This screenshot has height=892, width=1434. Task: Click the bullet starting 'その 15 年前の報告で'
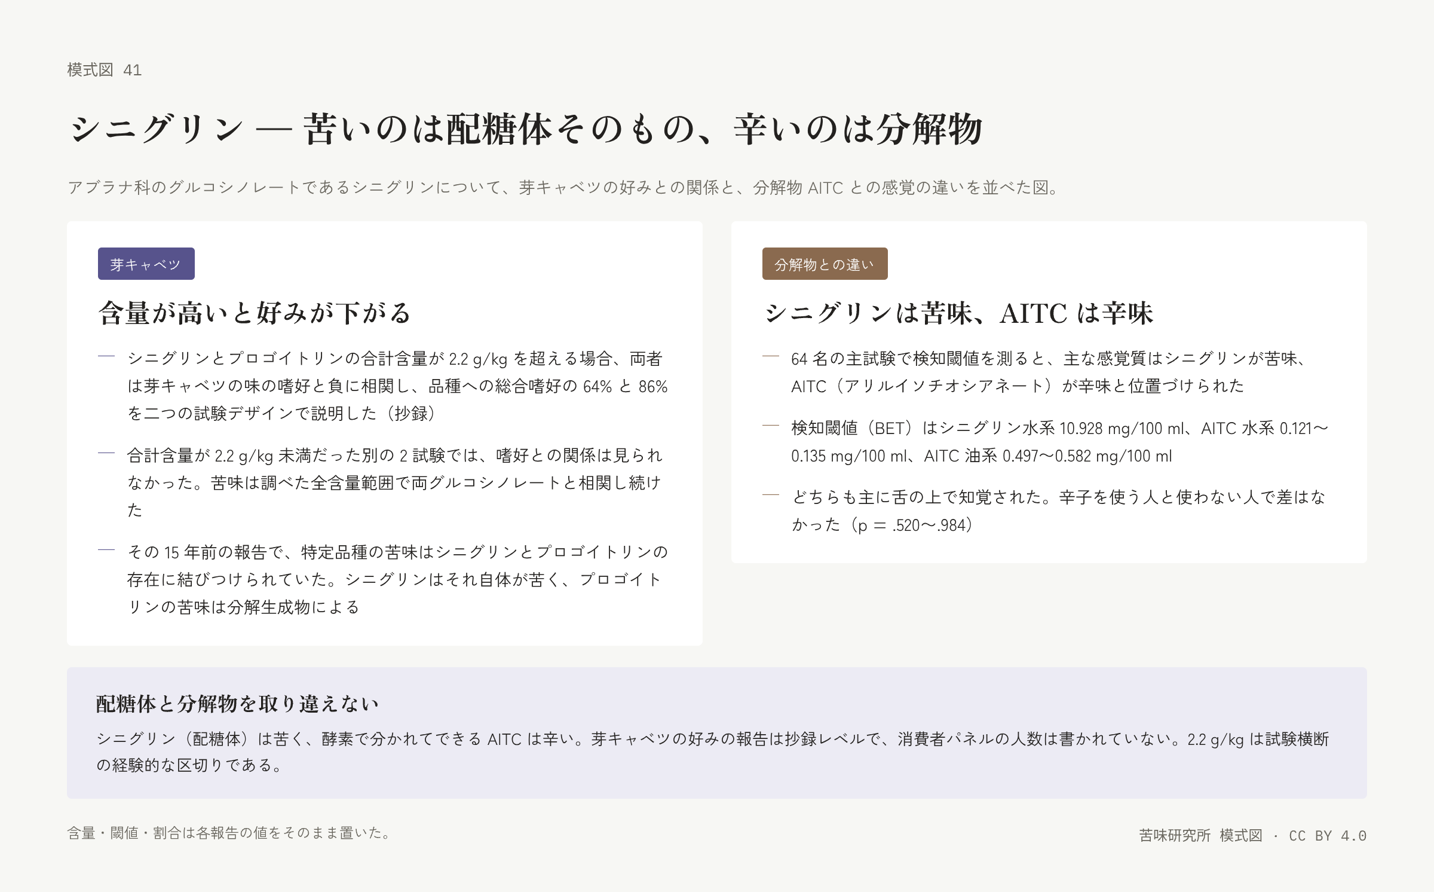coord(397,579)
